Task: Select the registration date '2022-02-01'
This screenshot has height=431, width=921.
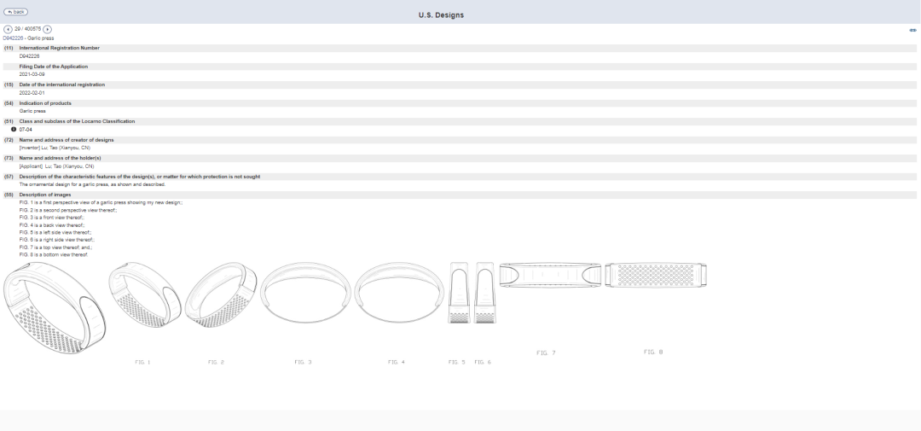Action: coord(32,93)
